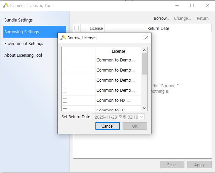Click the License column header in dialog
Screen dimensions: 215x173
(x=118, y=51)
